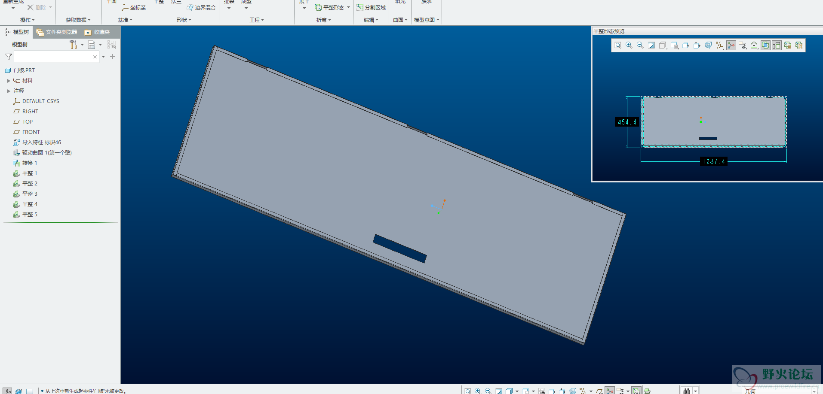Click the 坐标系 coordinate system button
This screenshot has width=823, height=394.
coord(134,8)
